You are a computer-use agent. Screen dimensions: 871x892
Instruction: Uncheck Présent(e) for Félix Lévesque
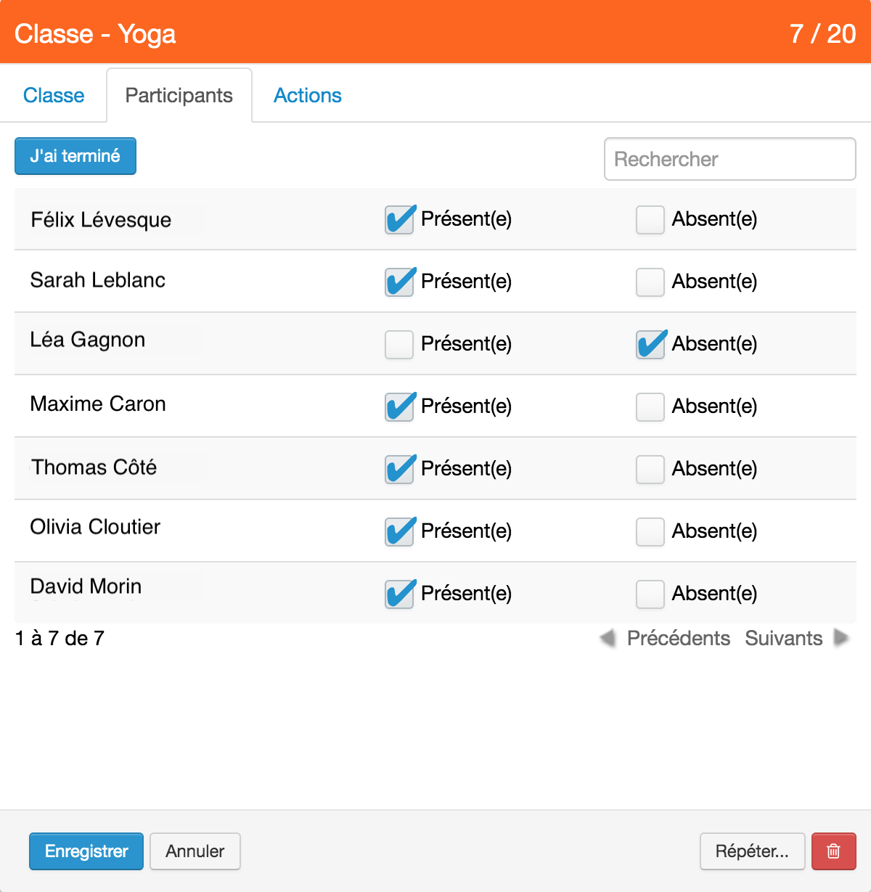click(399, 220)
